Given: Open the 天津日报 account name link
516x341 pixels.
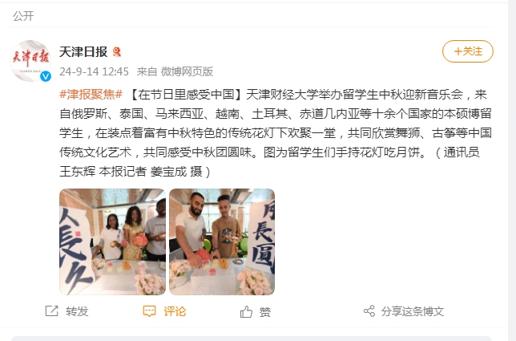Looking at the screenshot, I should coord(83,51).
